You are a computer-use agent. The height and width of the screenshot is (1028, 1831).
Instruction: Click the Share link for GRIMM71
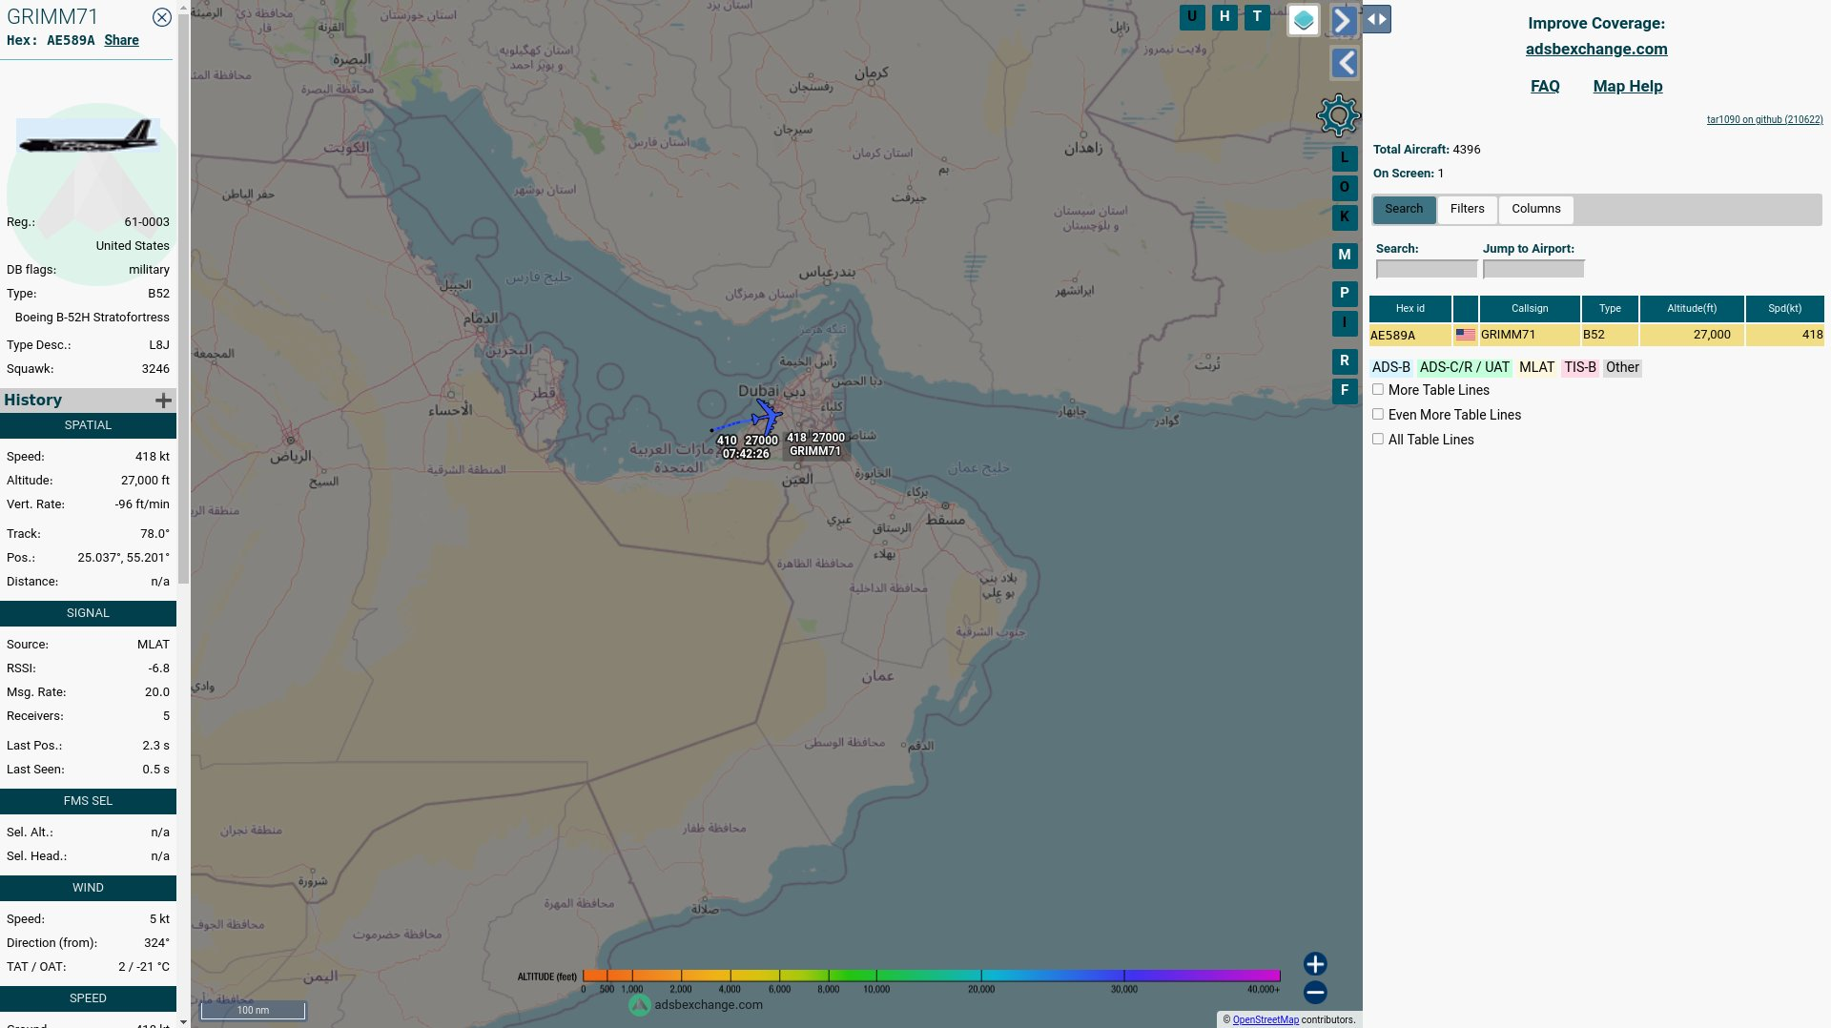[121, 40]
